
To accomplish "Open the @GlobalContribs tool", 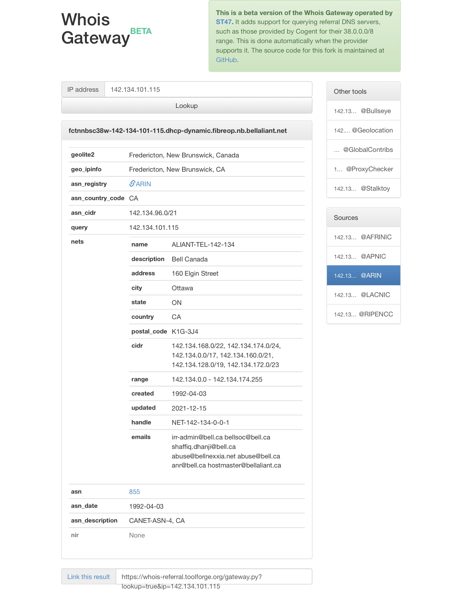I will 364,150.
